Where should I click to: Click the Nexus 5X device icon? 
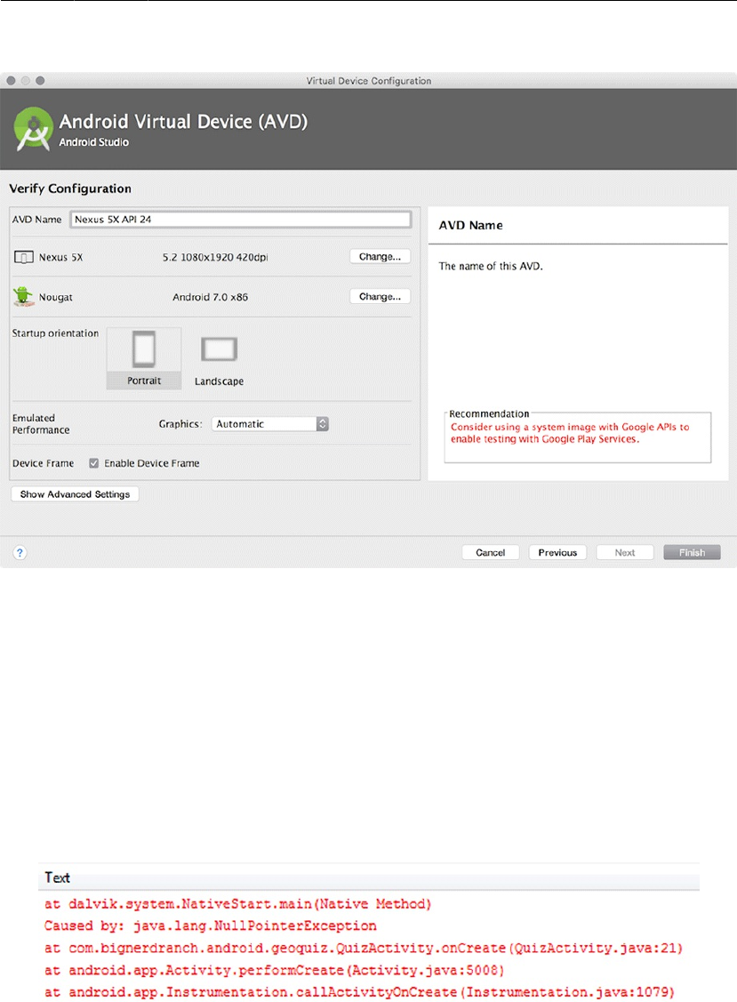pos(24,258)
